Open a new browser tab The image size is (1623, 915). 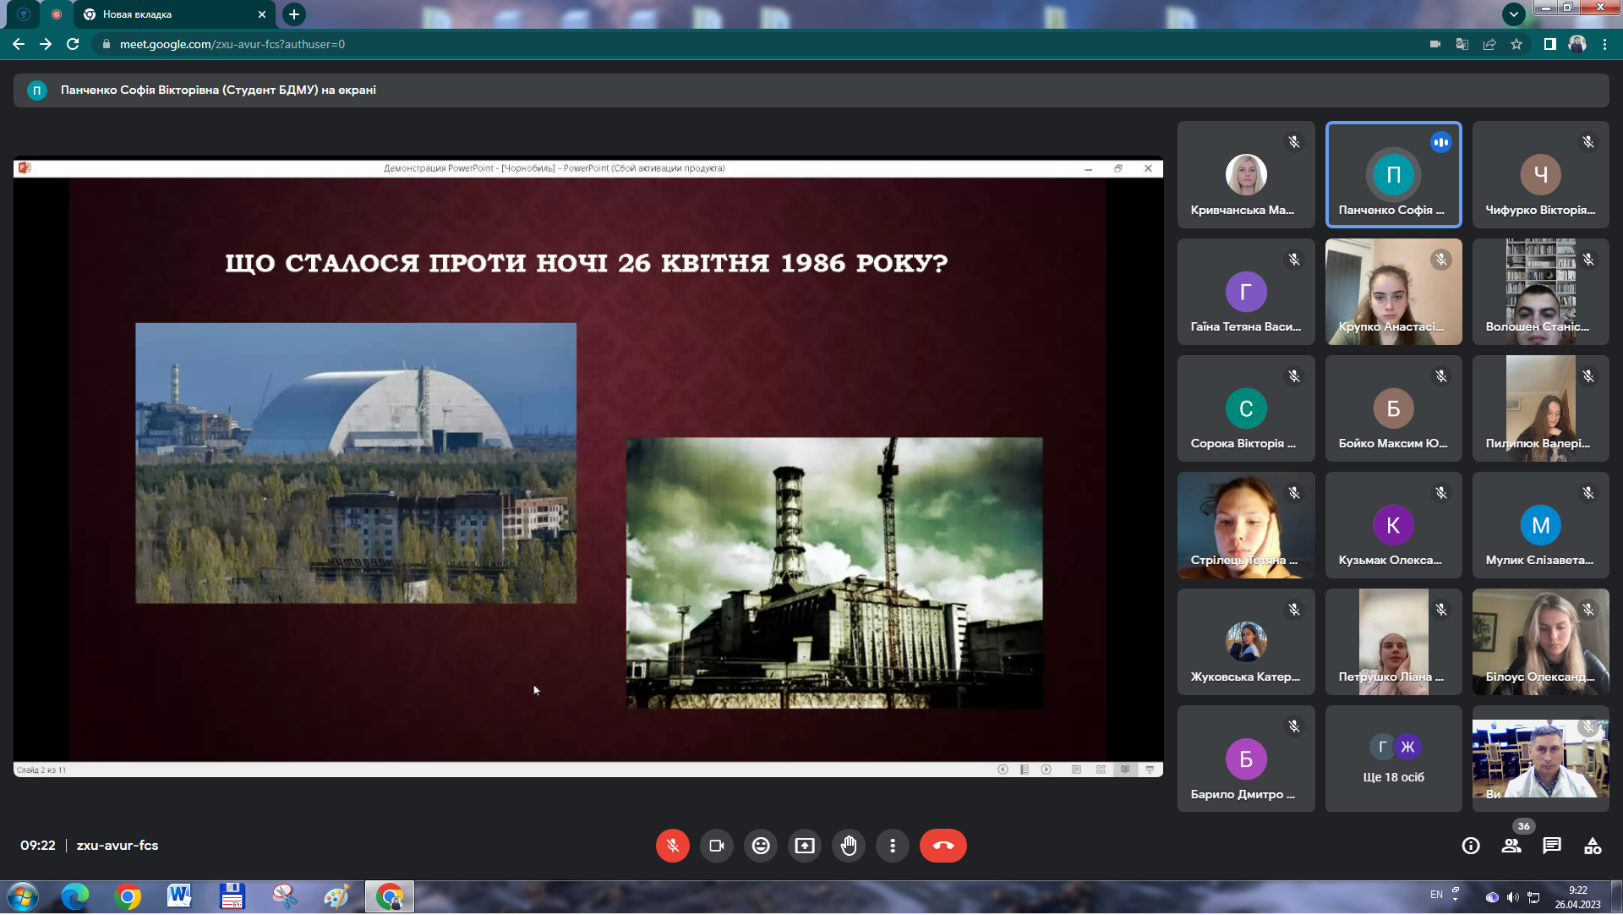[x=294, y=14]
